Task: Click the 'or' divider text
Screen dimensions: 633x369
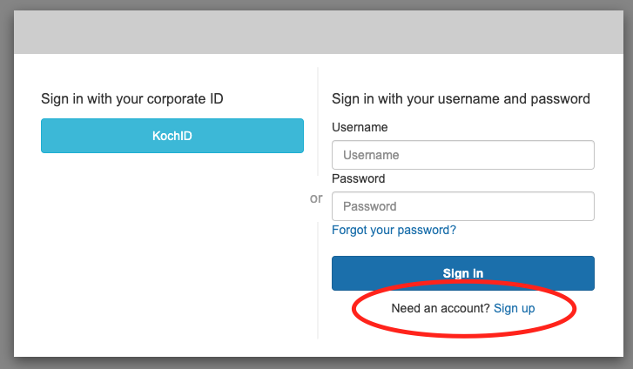Action: (x=316, y=198)
